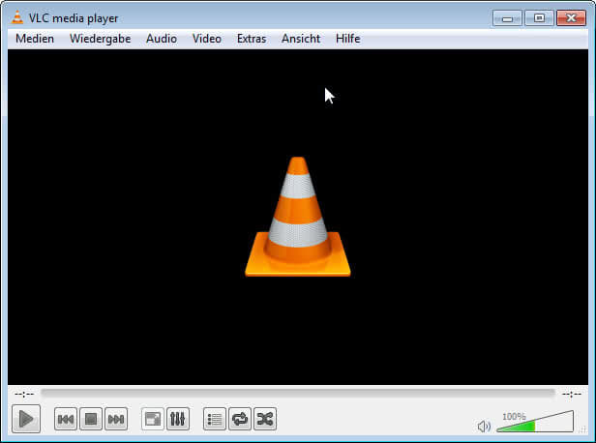Expand the Video menu

coord(207,39)
